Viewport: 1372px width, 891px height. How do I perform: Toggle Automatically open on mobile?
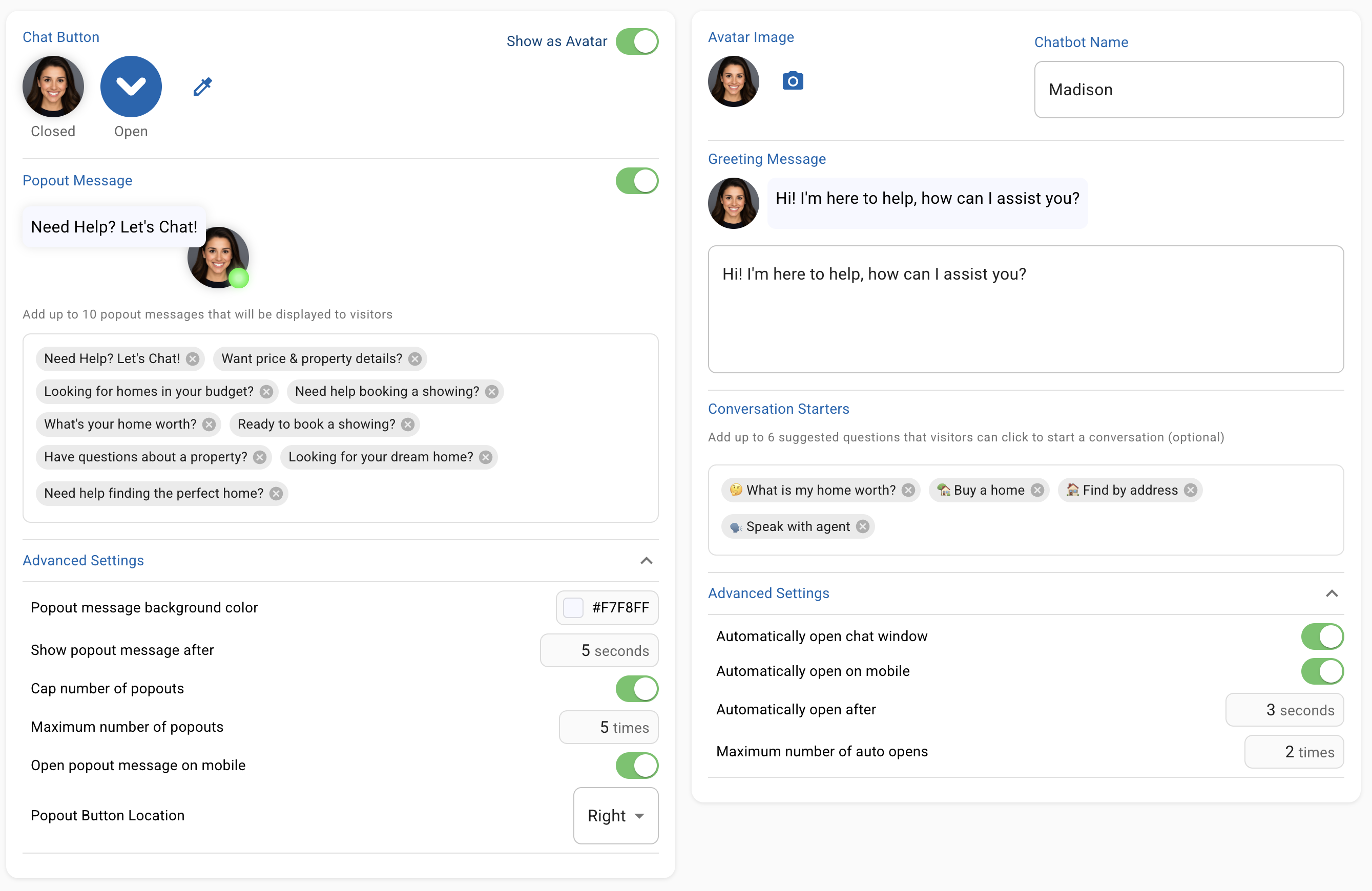tap(1322, 671)
